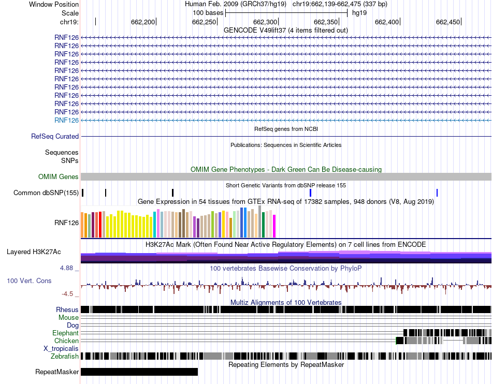
Task: Click black dbSNP variant between 662,200 and 662,250
Action: point(172,193)
